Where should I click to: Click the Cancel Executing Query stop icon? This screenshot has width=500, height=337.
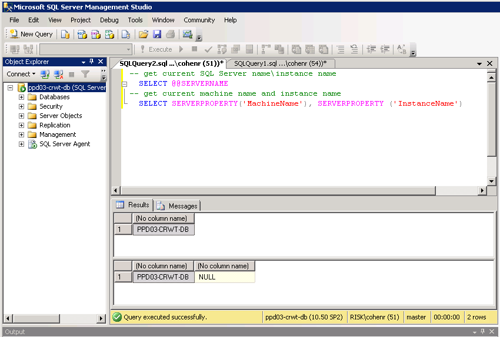(x=194, y=49)
